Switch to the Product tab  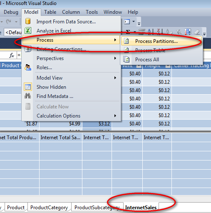point(16,208)
